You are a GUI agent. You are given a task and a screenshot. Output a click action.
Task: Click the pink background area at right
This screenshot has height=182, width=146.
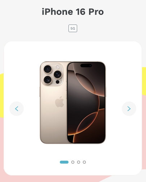click(x=144, y=132)
